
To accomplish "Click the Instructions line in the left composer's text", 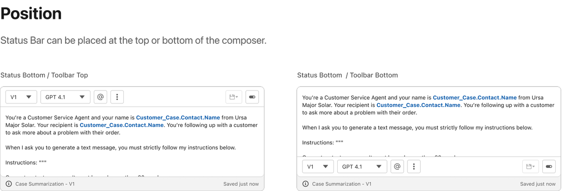I will point(26,163).
